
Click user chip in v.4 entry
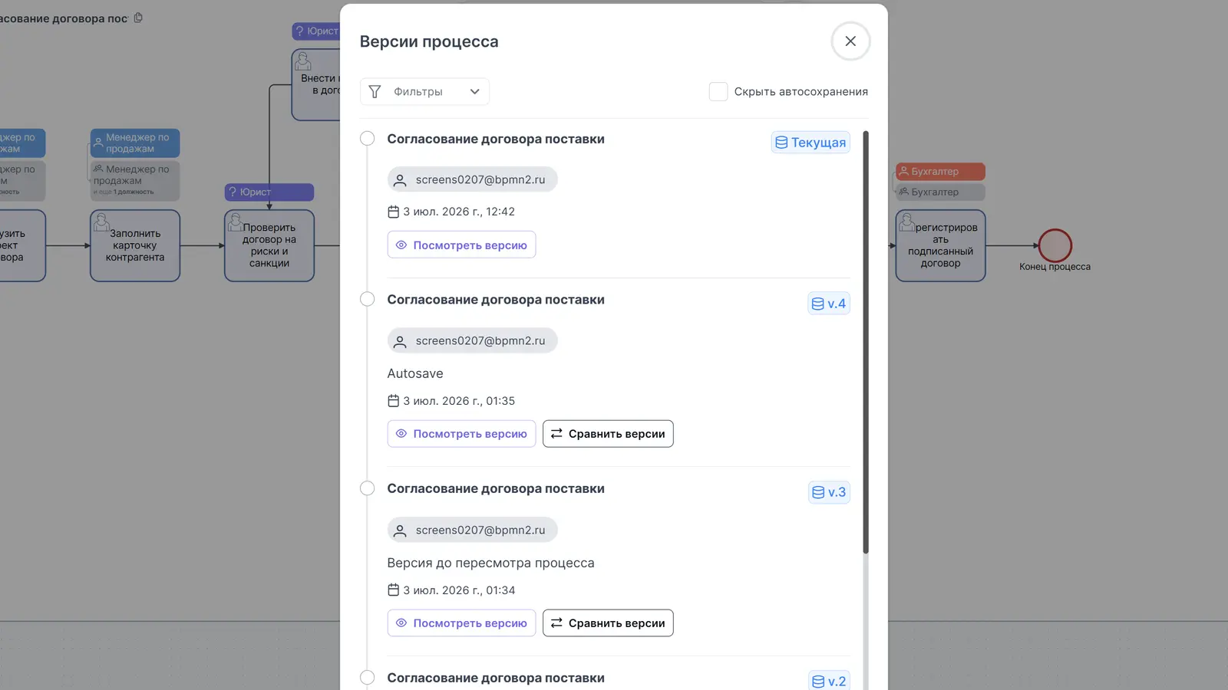tap(472, 340)
